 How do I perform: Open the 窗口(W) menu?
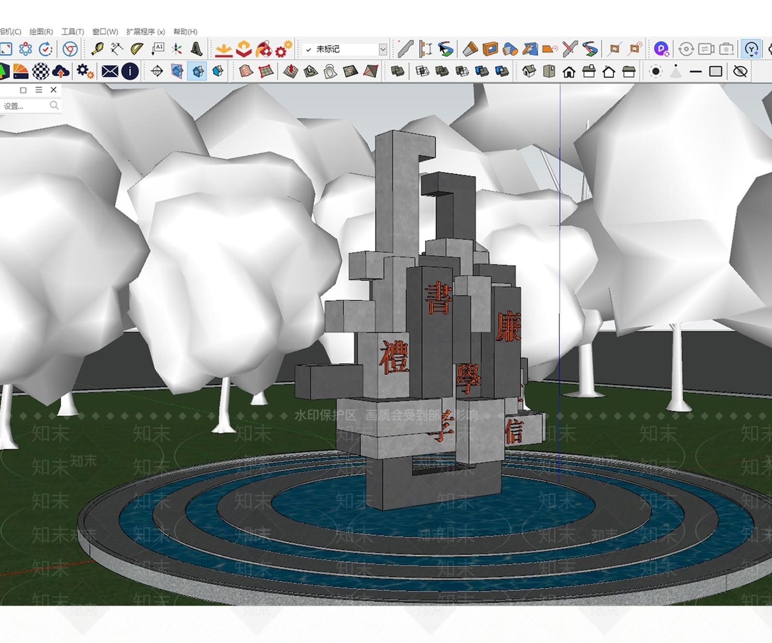[105, 32]
